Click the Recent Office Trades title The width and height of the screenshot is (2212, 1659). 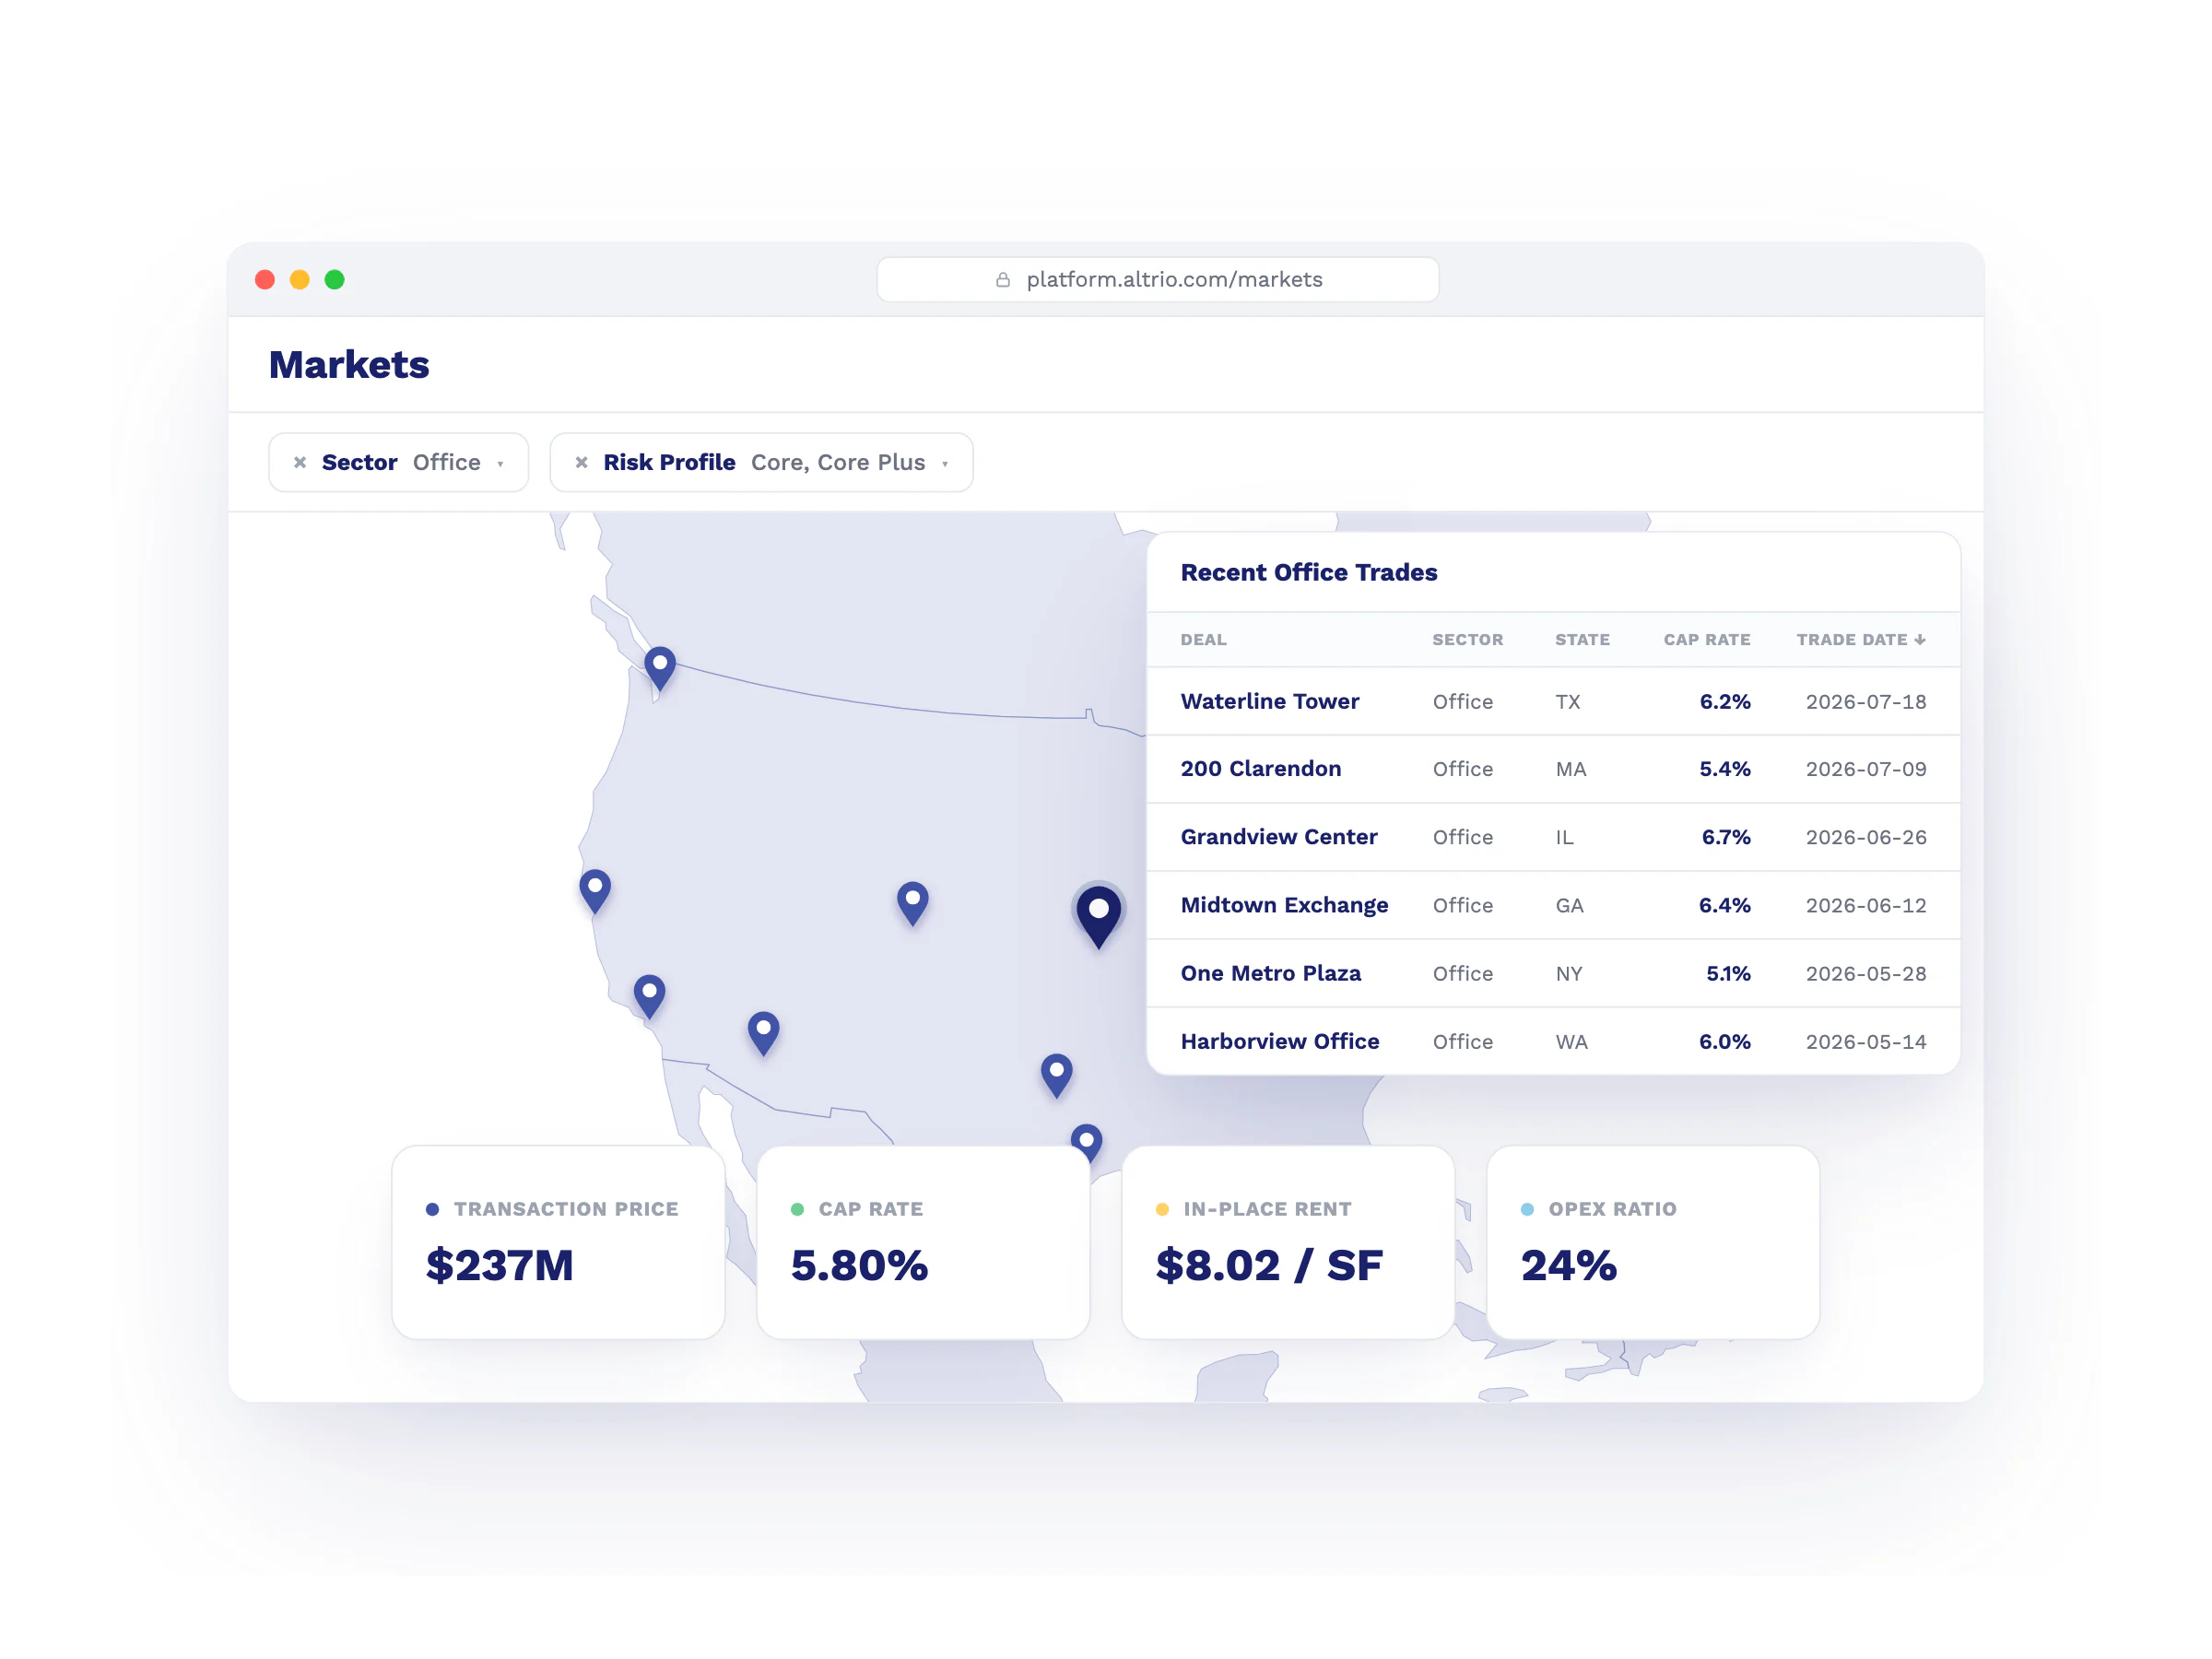pos(1308,572)
